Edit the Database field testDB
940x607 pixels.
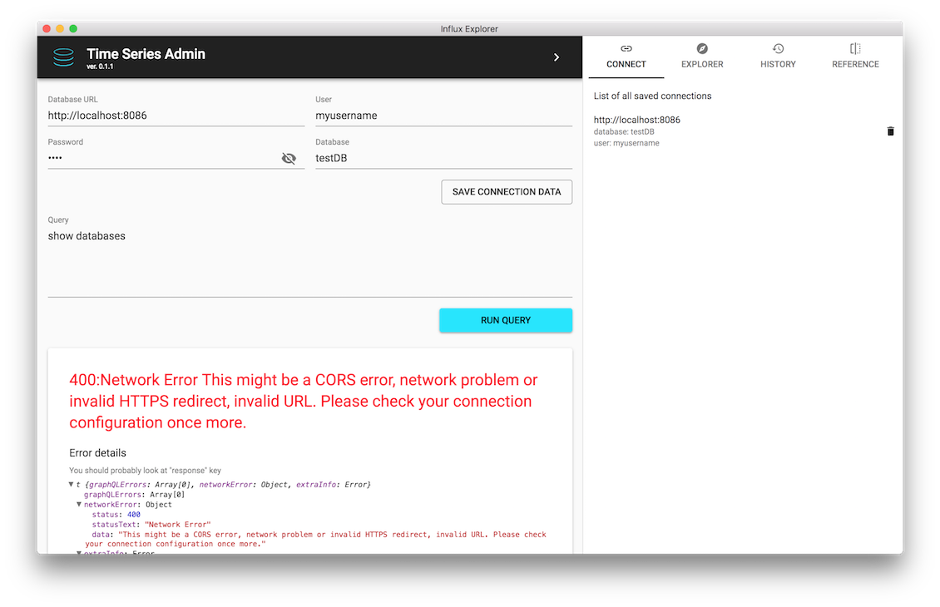[x=443, y=158]
